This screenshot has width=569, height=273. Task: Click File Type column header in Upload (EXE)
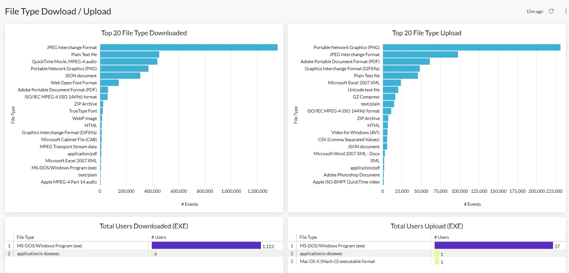pyautogui.click(x=308, y=237)
